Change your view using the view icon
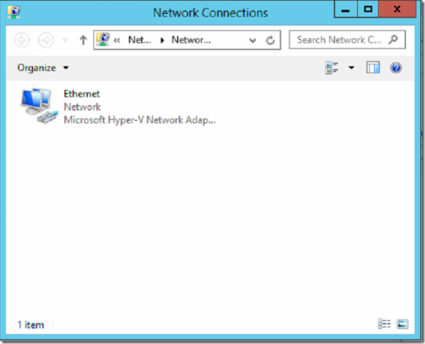 click(x=332, y=68)
